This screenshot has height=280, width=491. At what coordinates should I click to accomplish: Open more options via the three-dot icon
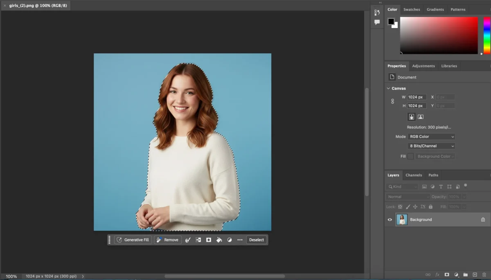click(240, 240)
